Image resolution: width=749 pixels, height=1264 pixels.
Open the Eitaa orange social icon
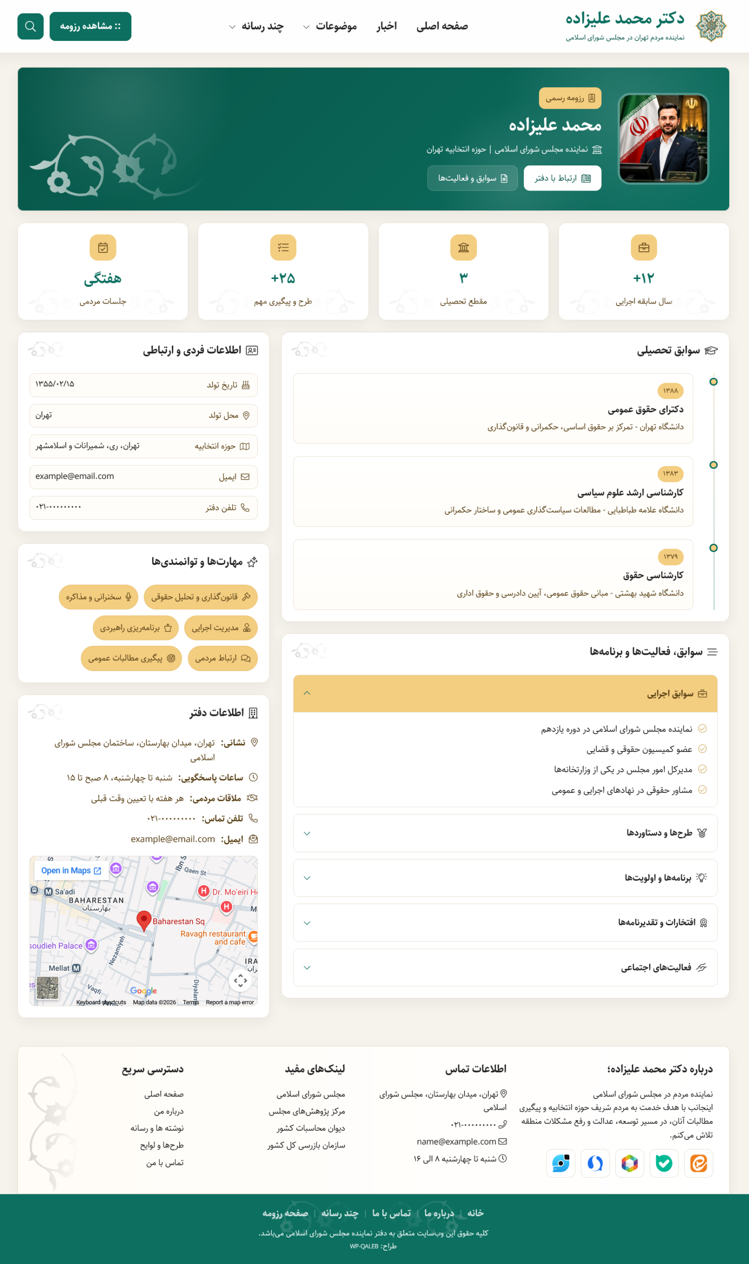point(699,1164)
